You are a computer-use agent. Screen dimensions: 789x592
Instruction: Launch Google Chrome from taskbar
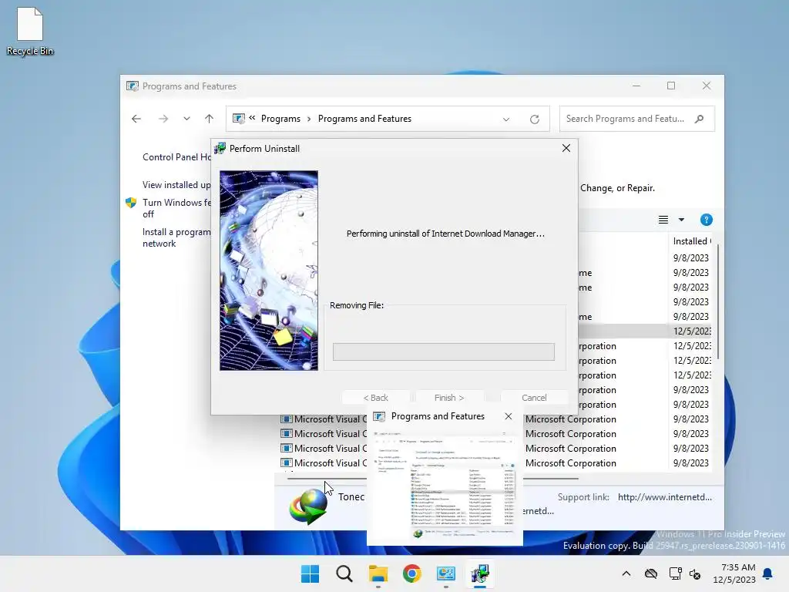click(412, 573)
